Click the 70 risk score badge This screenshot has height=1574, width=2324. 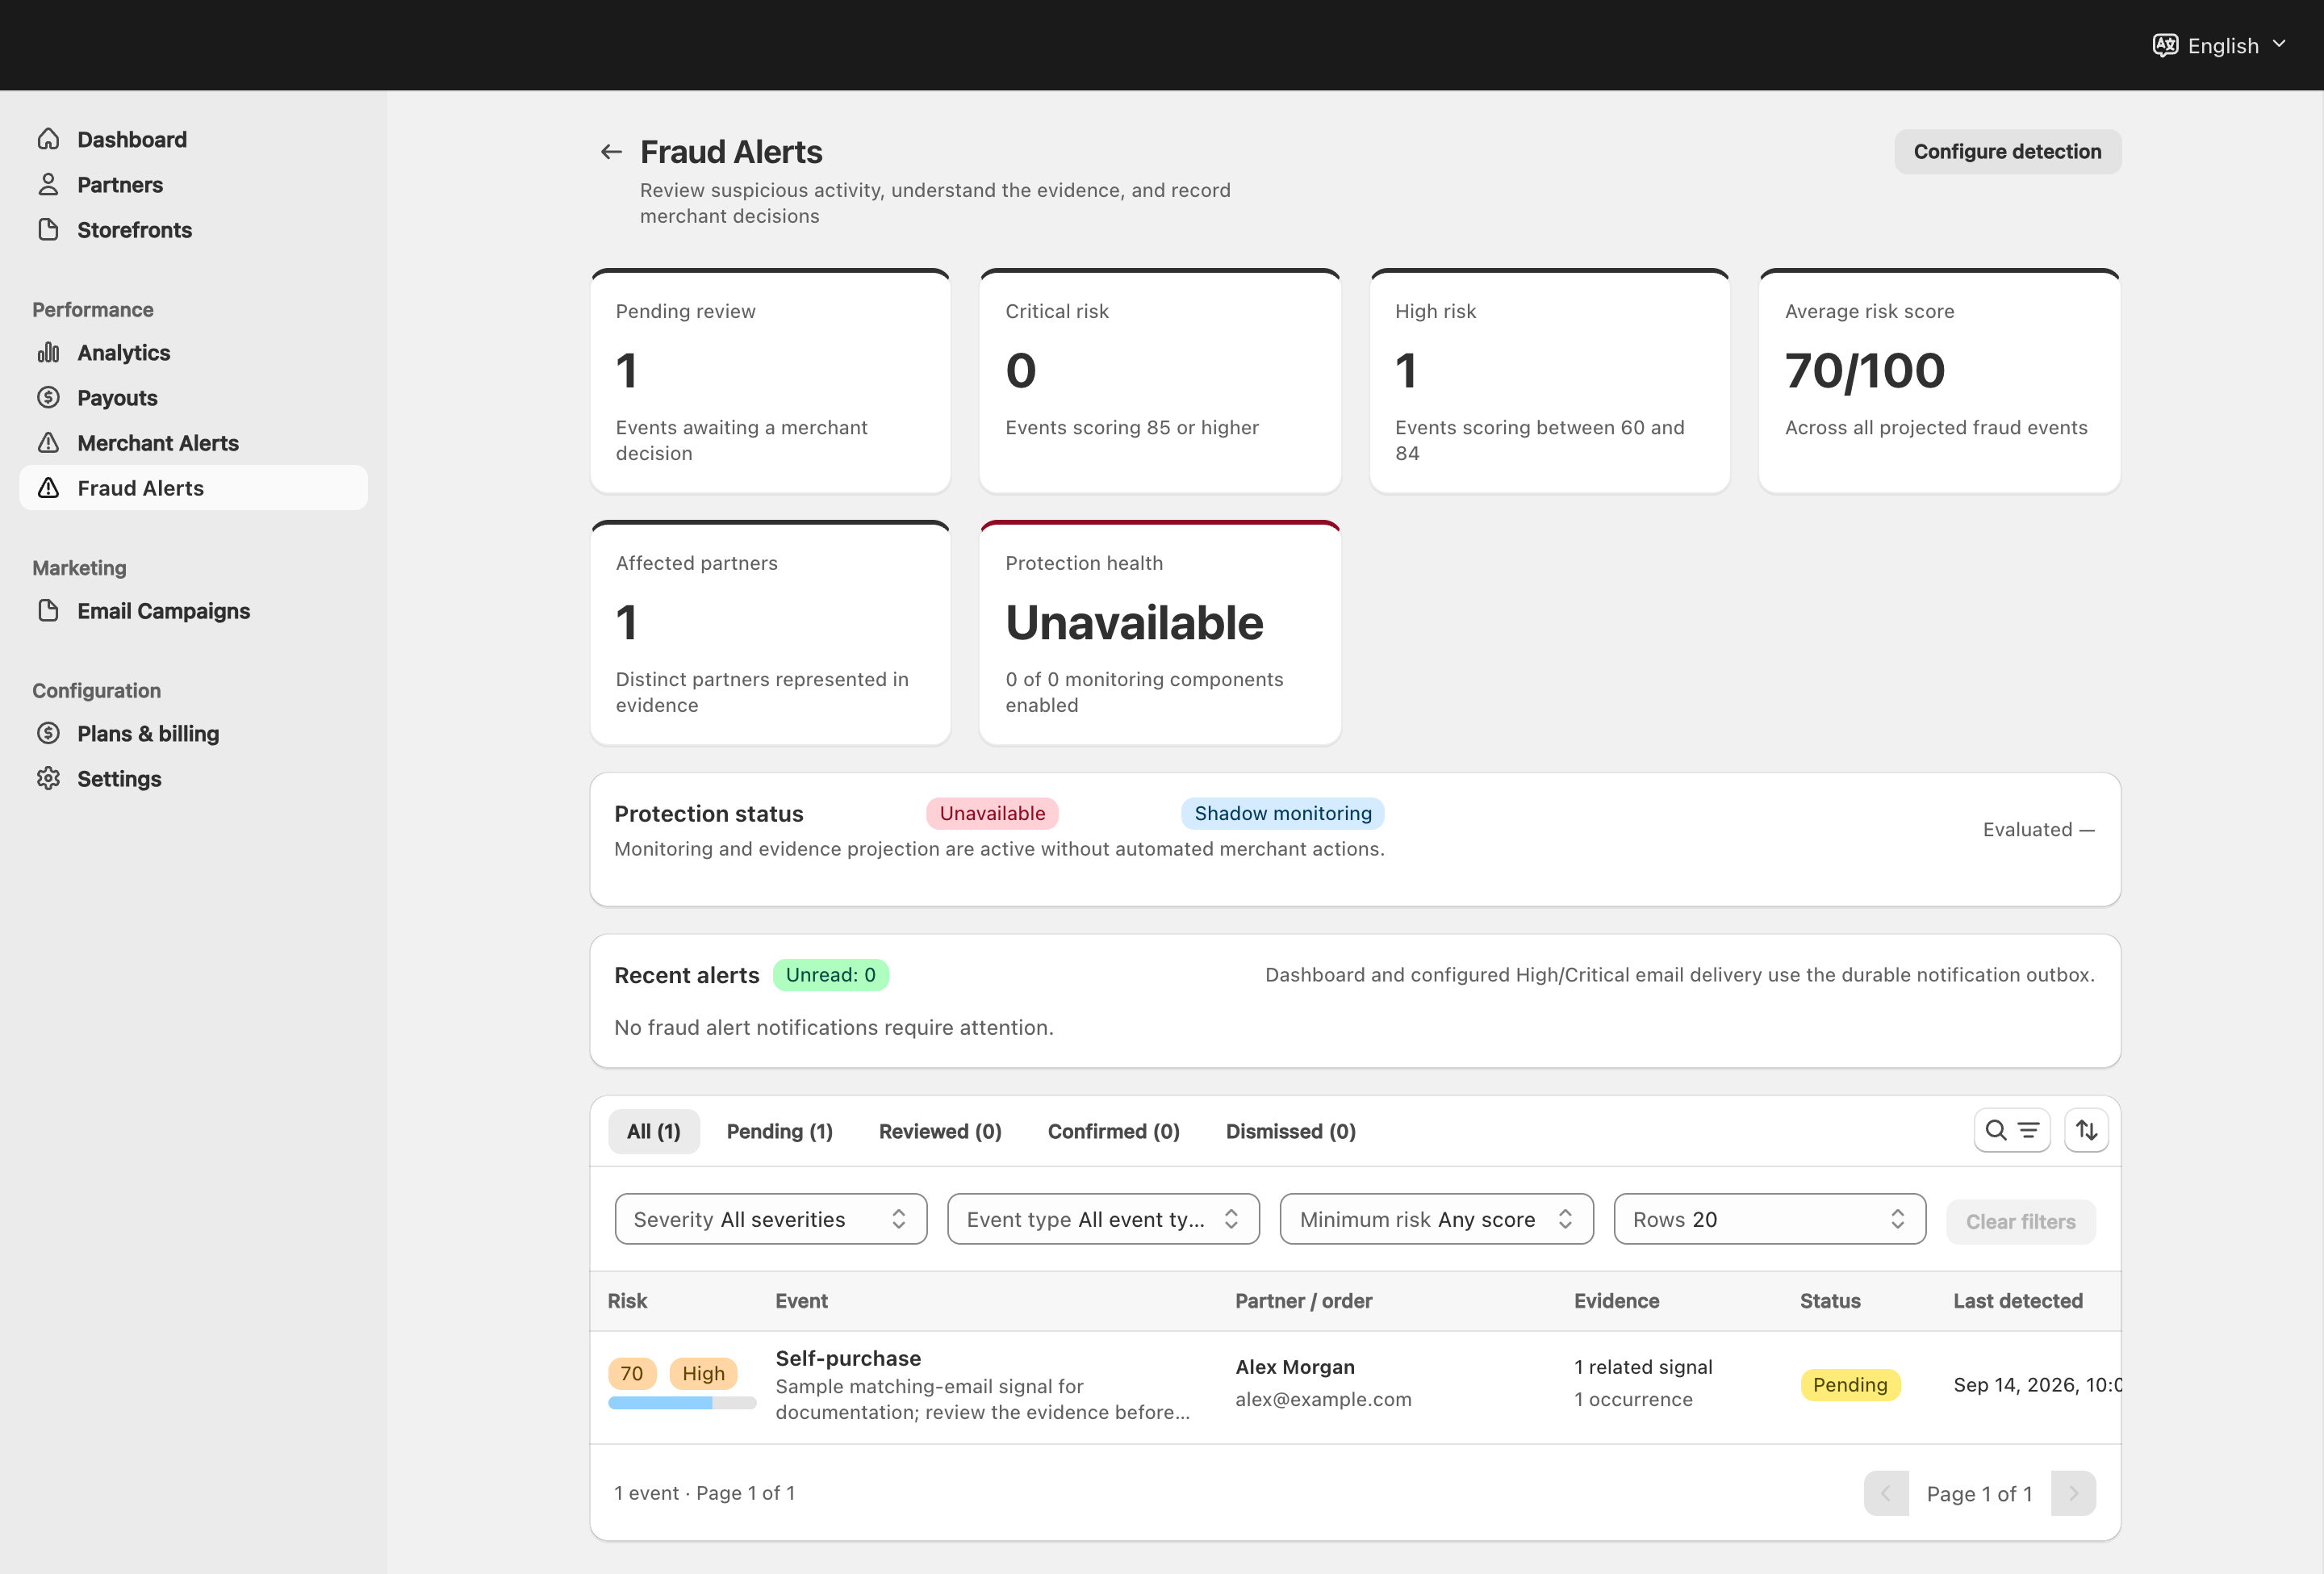pos(632,1373)
